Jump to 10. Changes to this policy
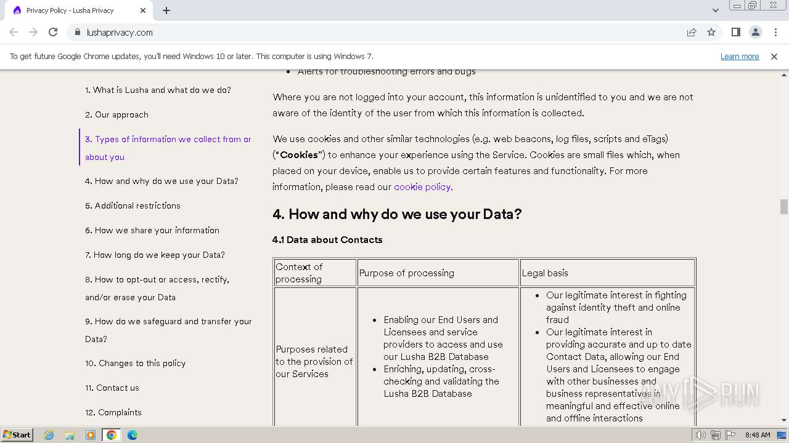 pos(135,363)
